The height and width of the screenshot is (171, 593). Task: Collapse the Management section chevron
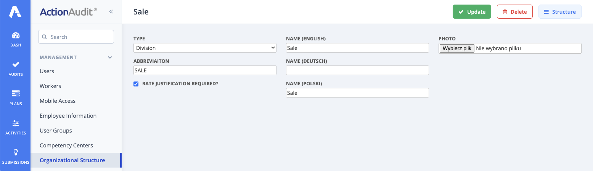pyautogui.click(x=110, y=58)
